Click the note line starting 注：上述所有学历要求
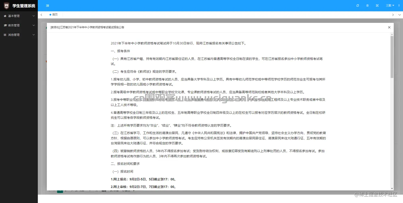This screenshot has height=203, width=403. [x=171, y=125]
